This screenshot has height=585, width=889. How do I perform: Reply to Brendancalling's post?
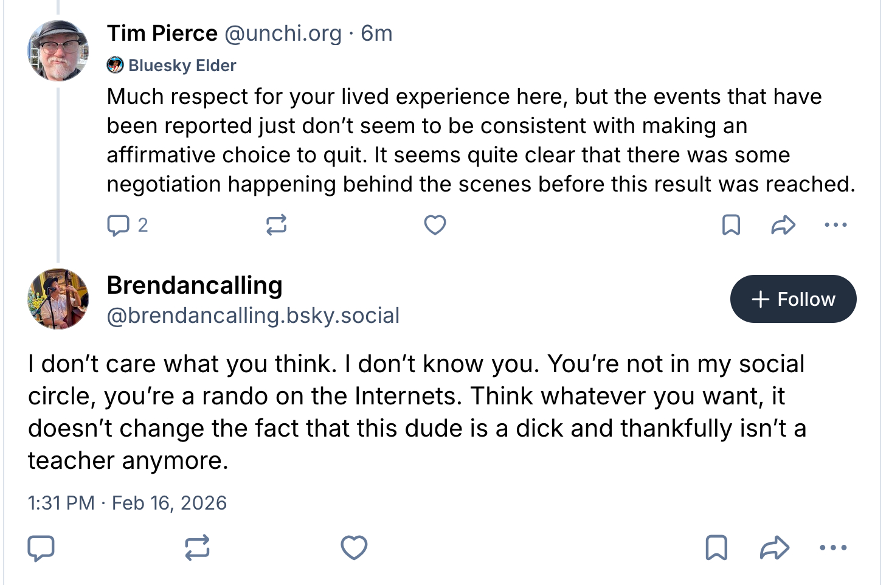pos(41,548)
